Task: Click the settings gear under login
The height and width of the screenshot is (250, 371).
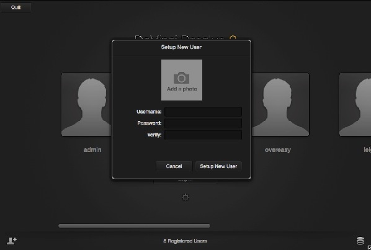Action: point(185,197)
